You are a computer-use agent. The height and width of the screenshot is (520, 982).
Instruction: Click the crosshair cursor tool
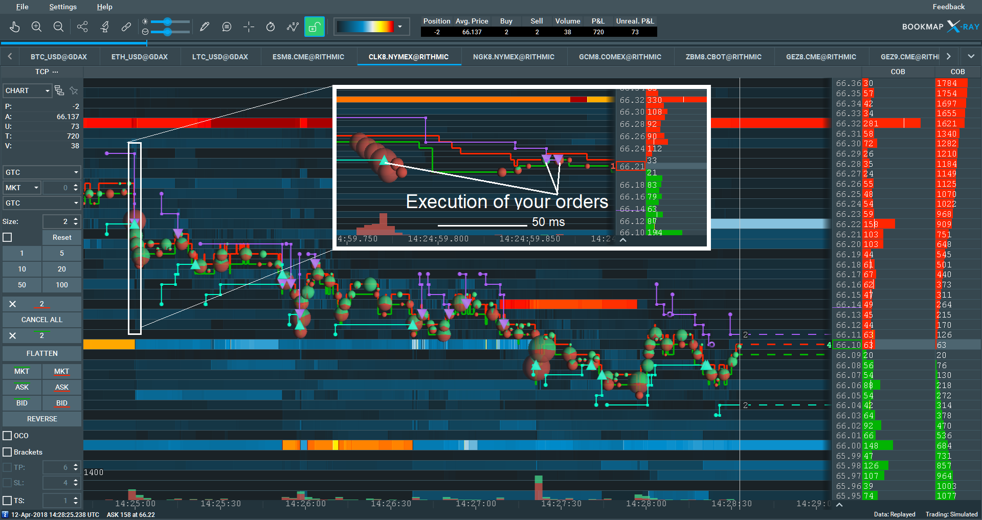[x=249, y=27]
